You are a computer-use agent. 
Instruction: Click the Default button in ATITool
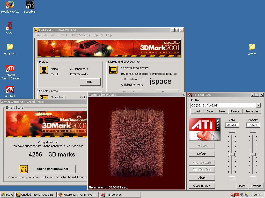coord(202,154)
